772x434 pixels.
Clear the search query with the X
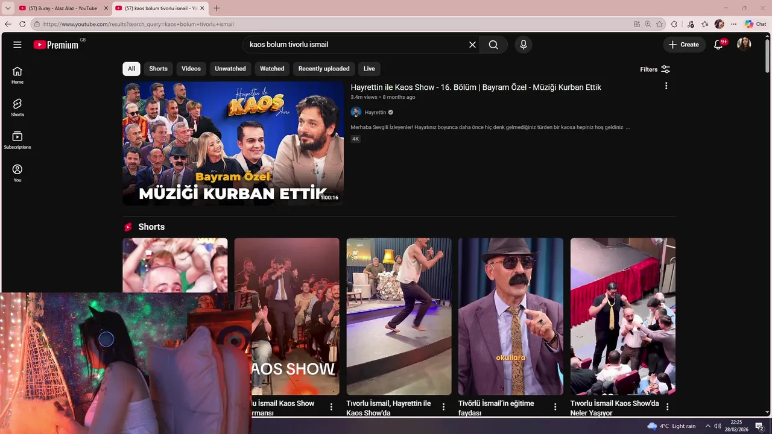pyautogui.click(x=472, y=45)
